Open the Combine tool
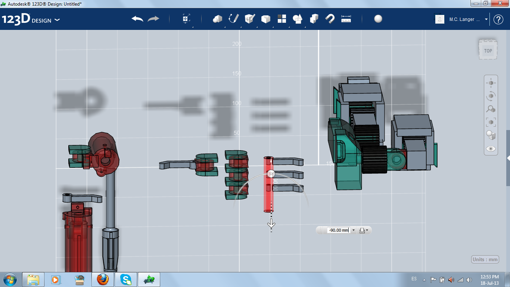510x287 pixels. 314,19
